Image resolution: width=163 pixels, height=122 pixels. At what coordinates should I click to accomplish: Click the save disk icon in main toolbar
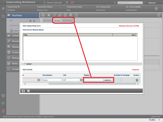pos(43,15)
